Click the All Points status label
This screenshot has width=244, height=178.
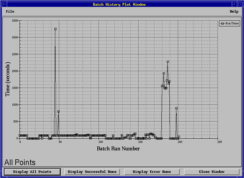coord(20,162)
